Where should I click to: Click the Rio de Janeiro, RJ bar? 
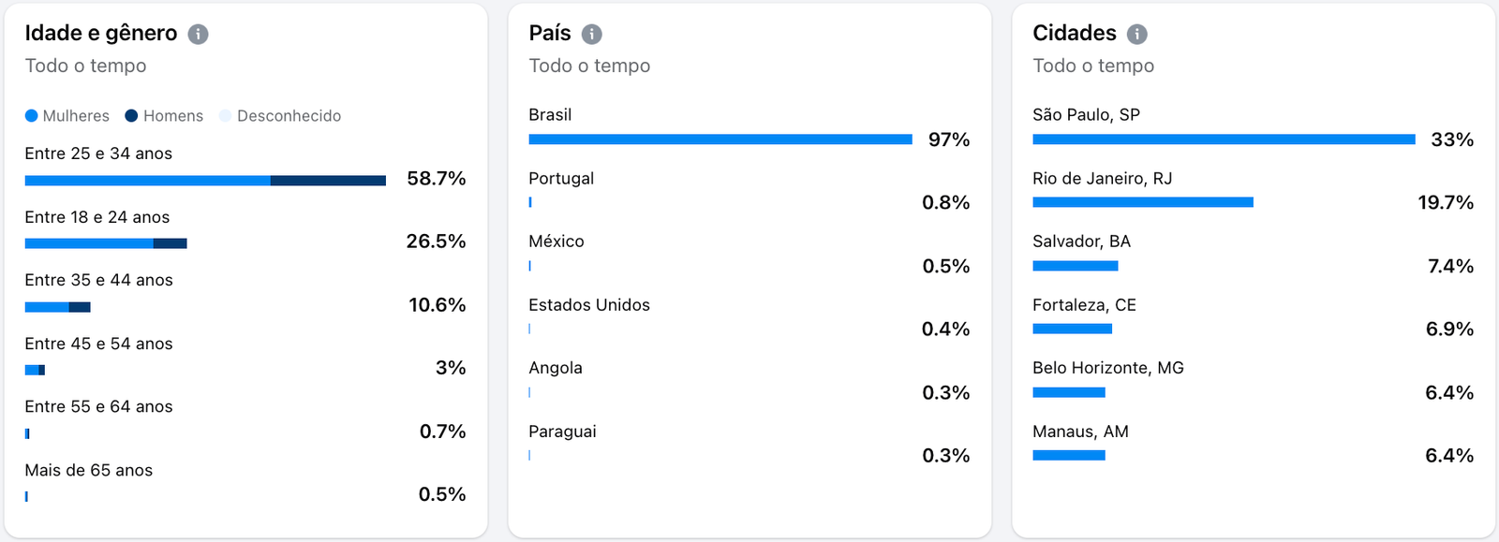pyautogui.click(x=1142, y=202)
